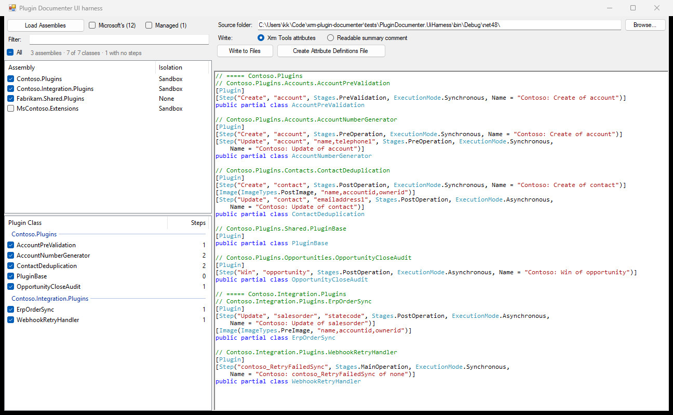The image size is (673, 415).
Task: Uncheck the ContactDeduplication class checkbox
Action: click(x=11, y=266)
